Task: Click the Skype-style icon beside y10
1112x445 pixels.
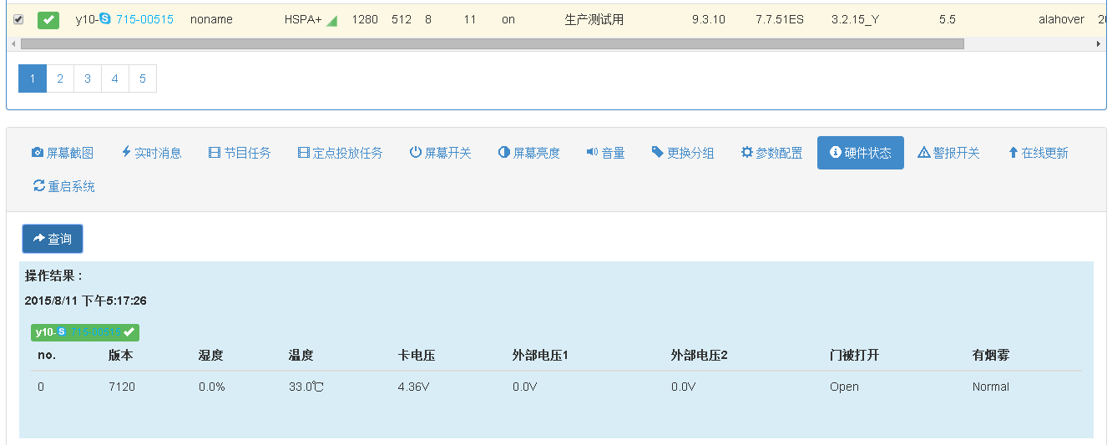Action: click(x=104, y=18)
